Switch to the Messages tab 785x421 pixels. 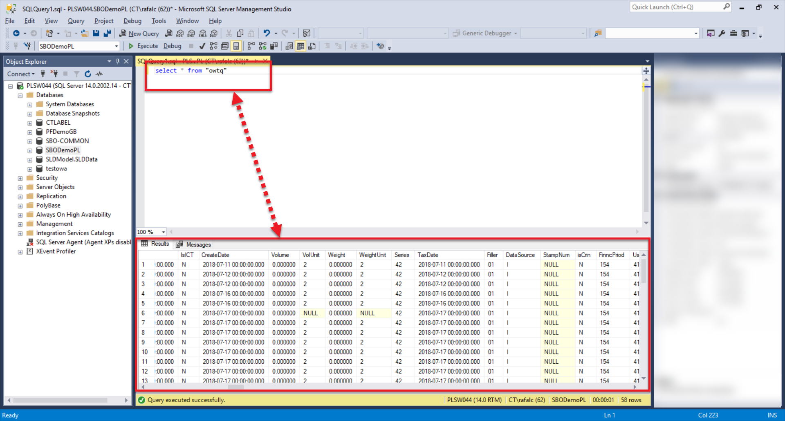tap(194, 244)
